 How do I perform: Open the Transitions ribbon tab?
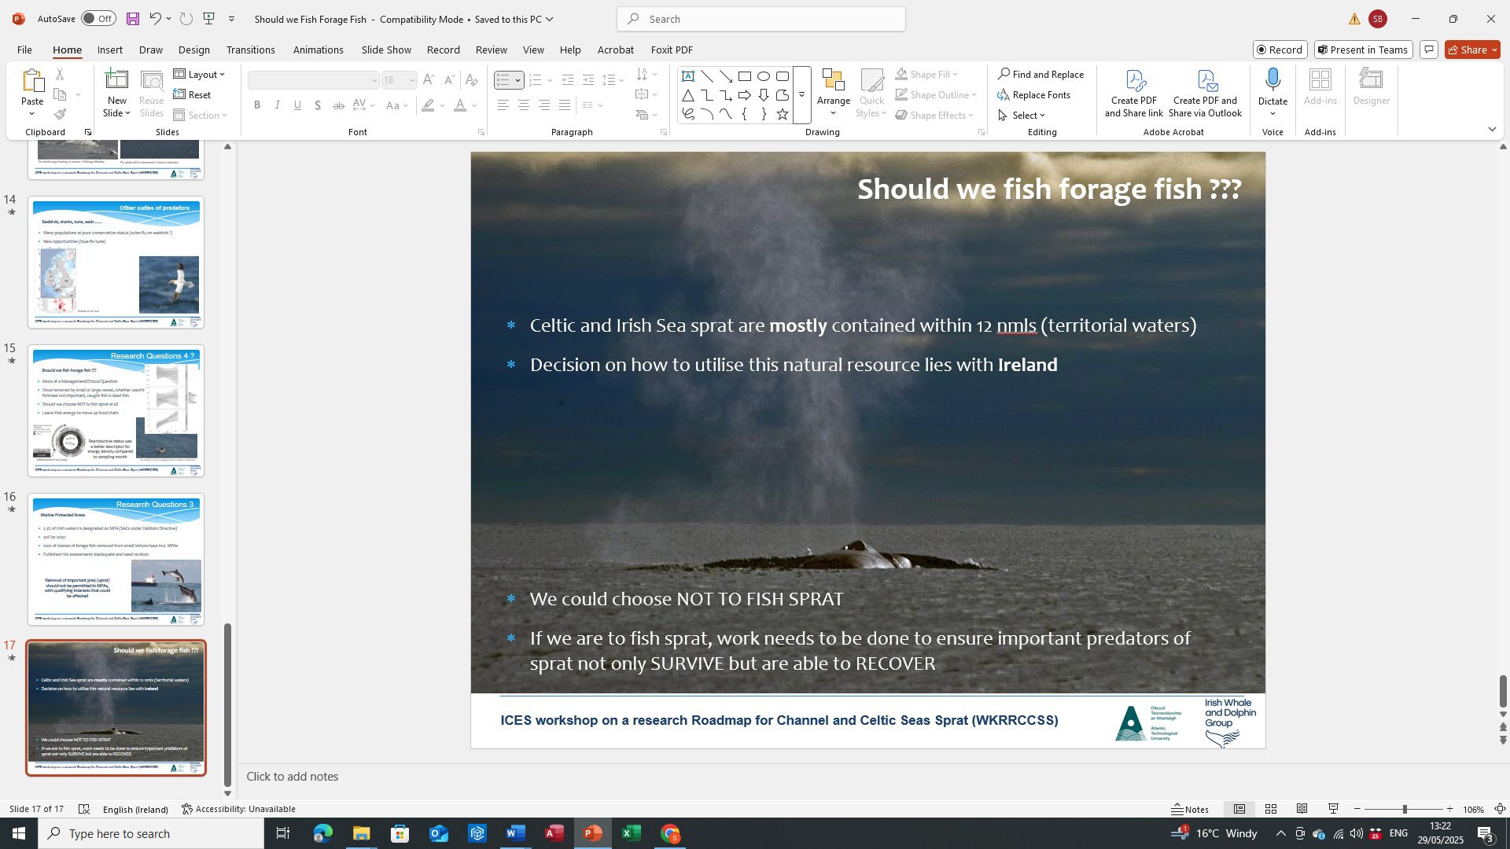(x=250, y=50)
